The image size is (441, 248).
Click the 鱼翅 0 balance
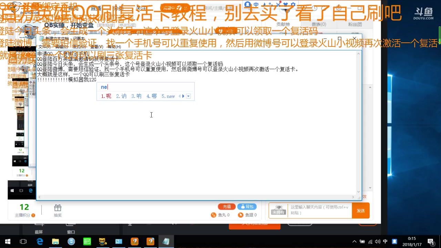248,215
